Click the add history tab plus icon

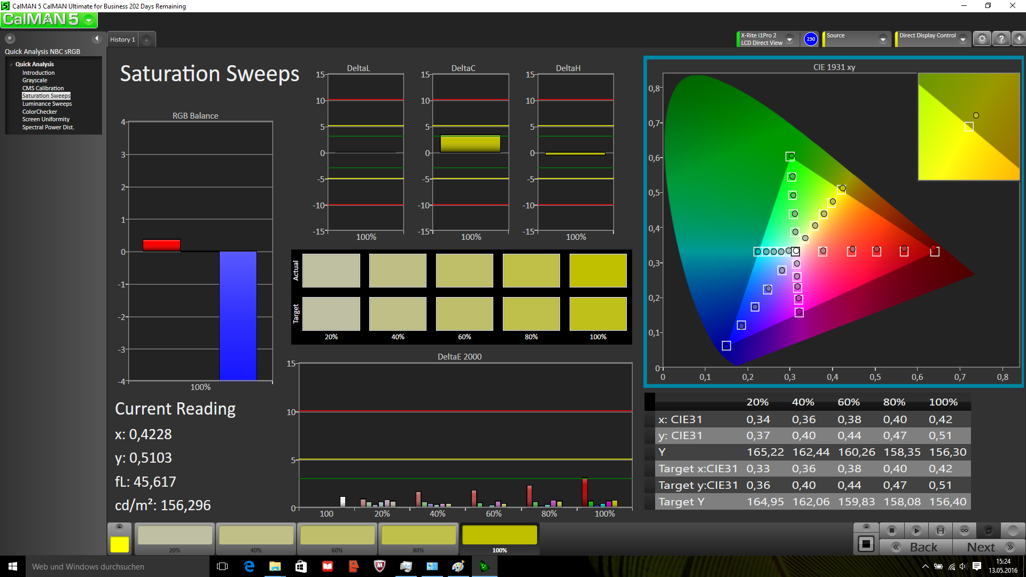[146, 40]
